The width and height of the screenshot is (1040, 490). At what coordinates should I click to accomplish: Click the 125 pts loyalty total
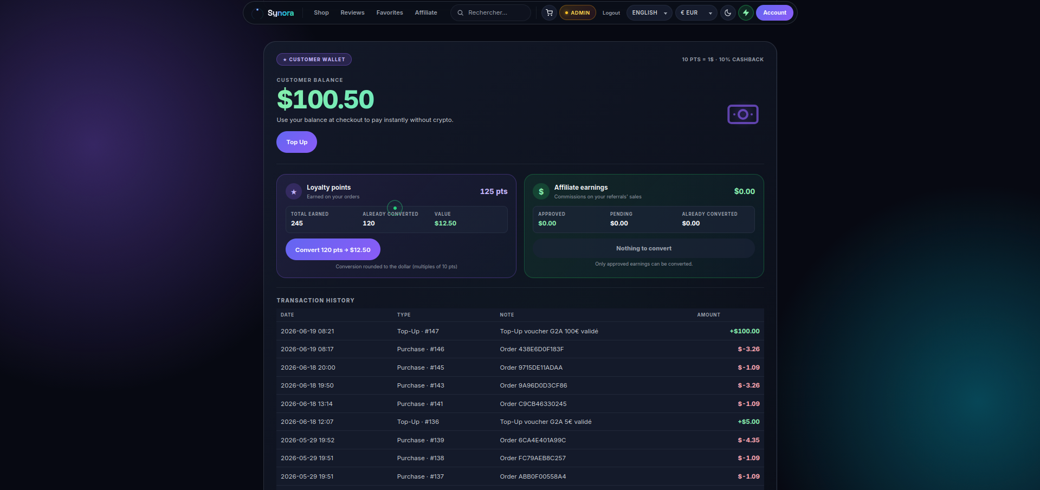(x=494, y=191)
